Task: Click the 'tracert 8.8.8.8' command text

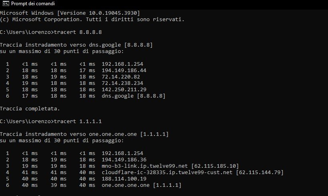Action: (78, 32)
